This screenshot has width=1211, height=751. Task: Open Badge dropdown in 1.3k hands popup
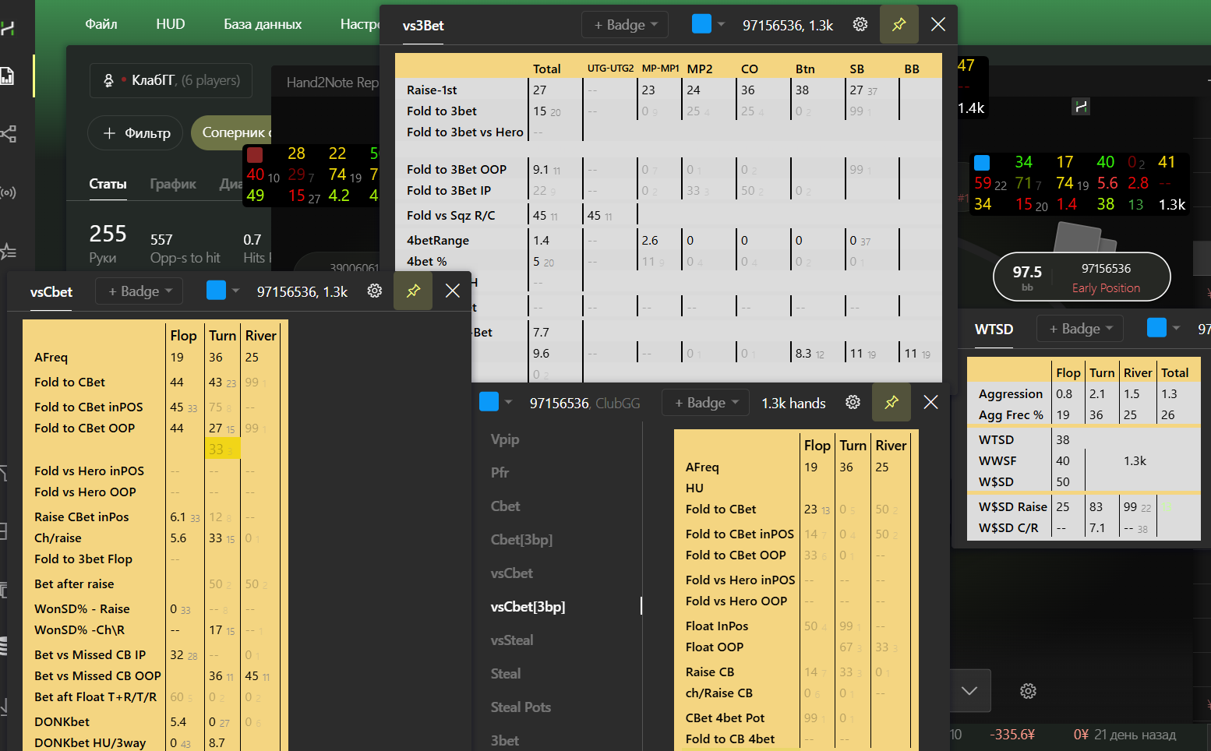click(705, 403)
